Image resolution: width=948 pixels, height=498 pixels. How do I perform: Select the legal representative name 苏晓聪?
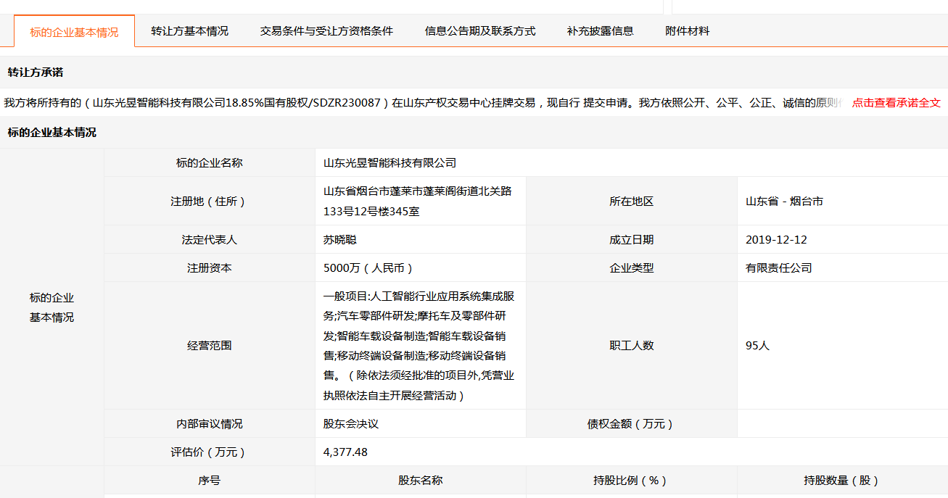[x=340, y=240]
